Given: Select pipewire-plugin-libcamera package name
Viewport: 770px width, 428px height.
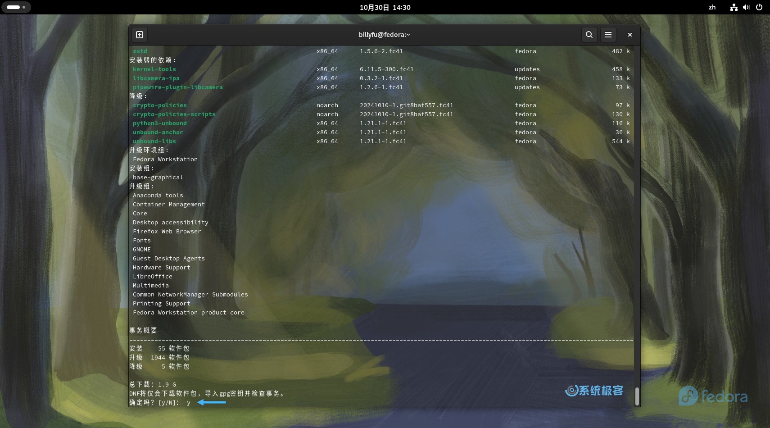Looking at the screenshot, I should click(x=178, y=87).
